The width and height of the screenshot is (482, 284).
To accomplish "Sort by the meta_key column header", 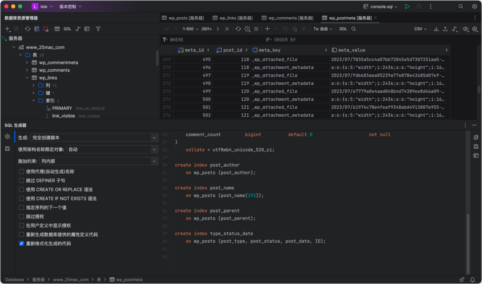I will 290,50.
